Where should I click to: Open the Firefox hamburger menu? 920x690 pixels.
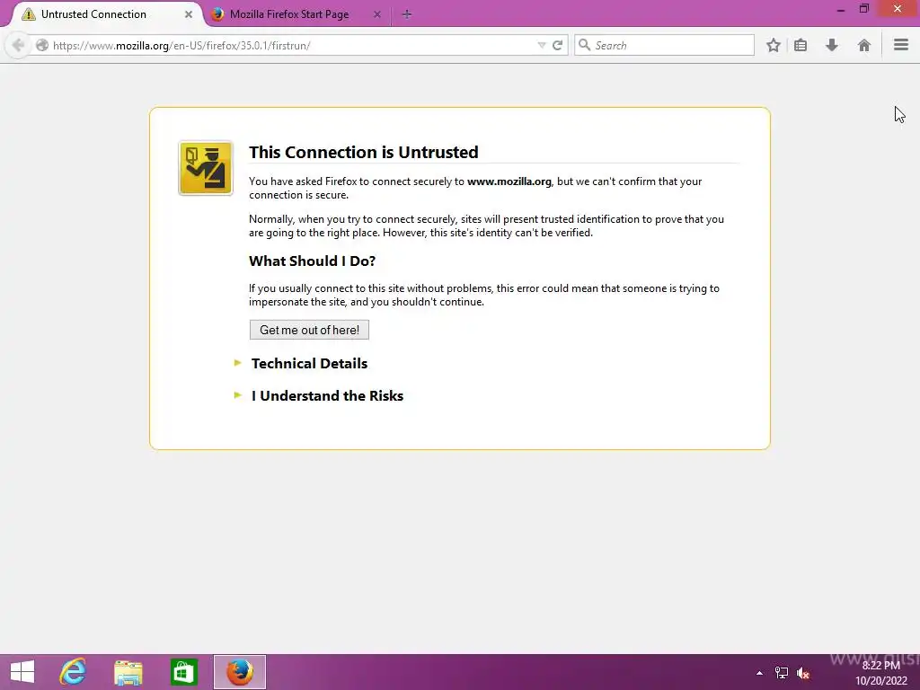[x=901, y=45]
